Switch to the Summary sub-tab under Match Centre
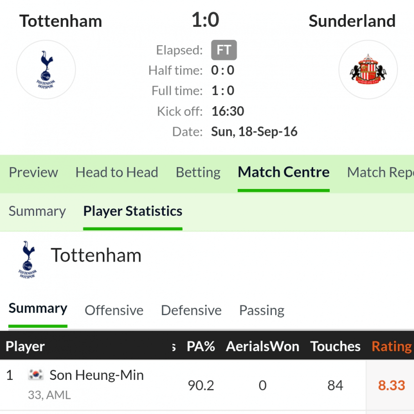Image resolution: width=414 pixels, height=414 pixels. (x=37, y=211)
